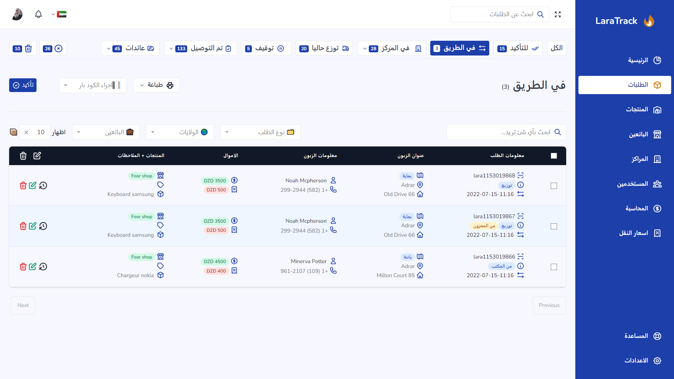The height and width of the screenshot is (379, 674).
Task: Open the notifications bell
Action: [38, 14]
